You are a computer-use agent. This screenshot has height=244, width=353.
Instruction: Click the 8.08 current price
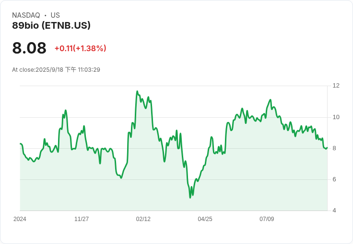point(29,48)
